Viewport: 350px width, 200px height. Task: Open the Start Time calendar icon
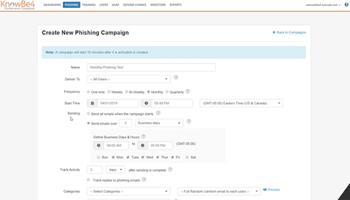pyautogui.click(x=92, y=103)
